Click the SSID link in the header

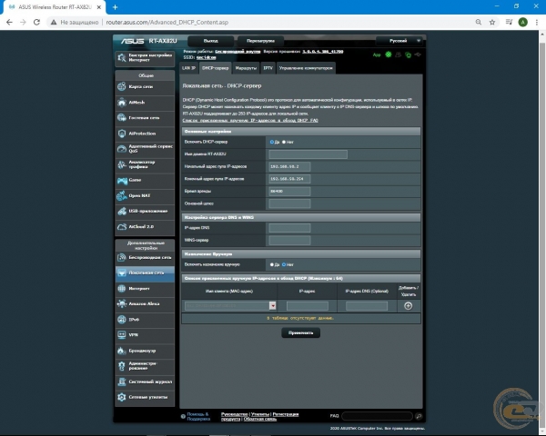[x=207, y=57]
